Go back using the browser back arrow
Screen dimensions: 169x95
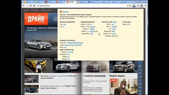(x=24, y=6)
